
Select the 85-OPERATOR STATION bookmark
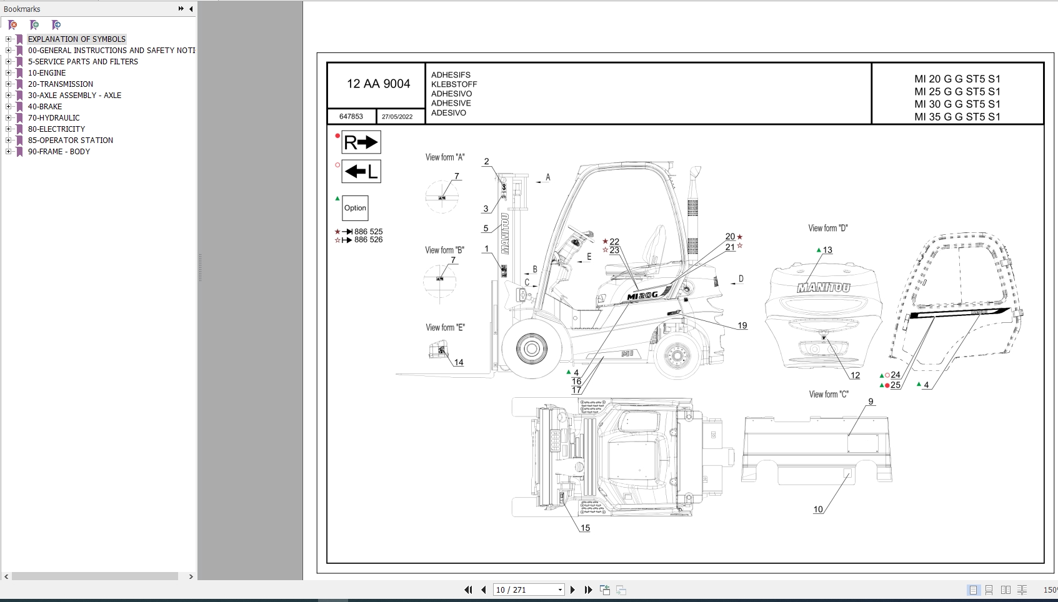[71, 140]
